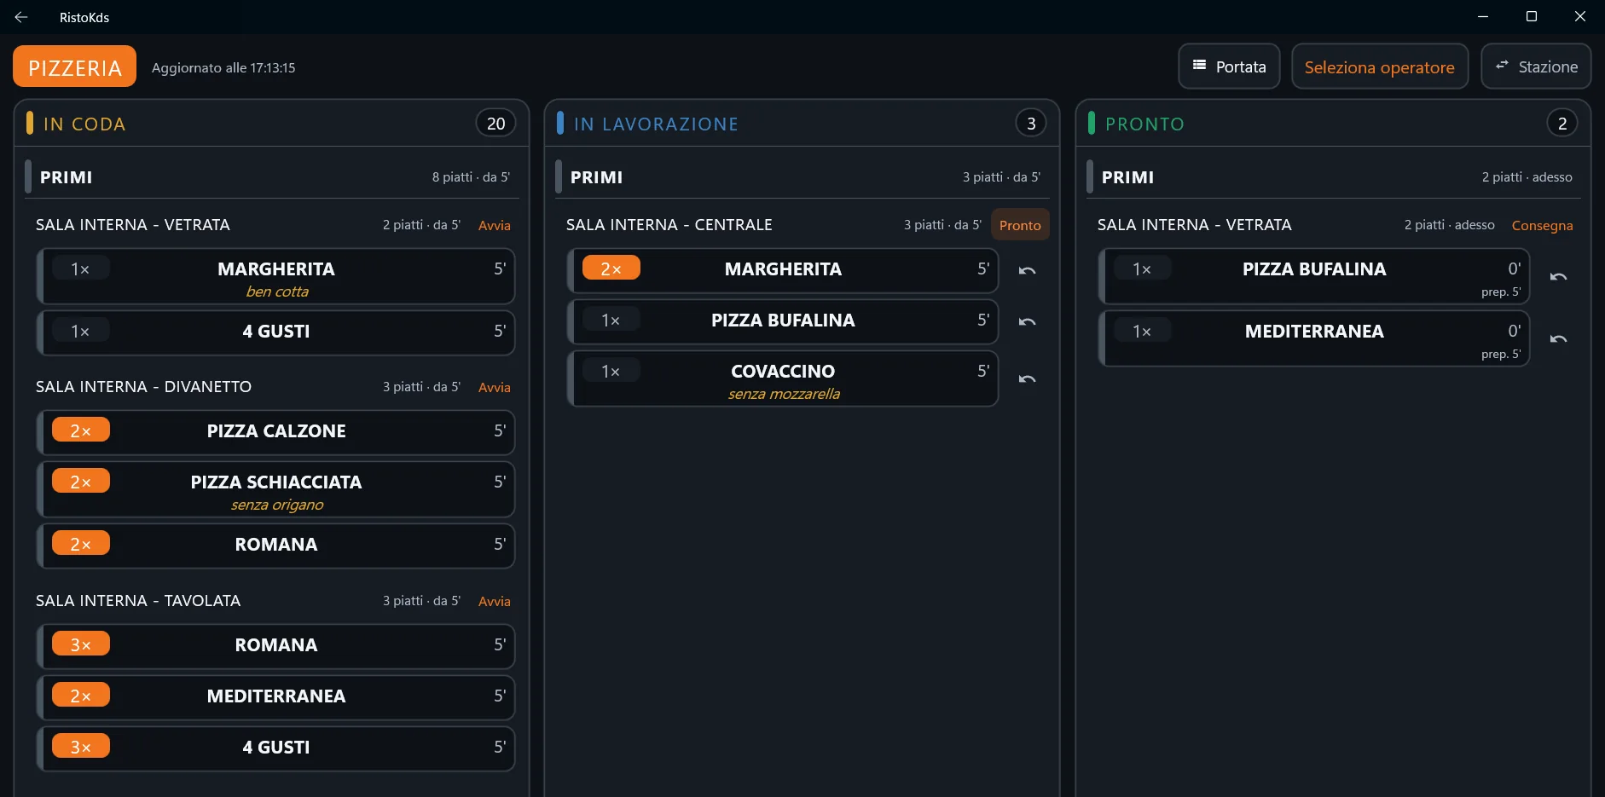Select the Margherita ben cotta card in queue
1605x797 pixels.
[x=276, y=276]
